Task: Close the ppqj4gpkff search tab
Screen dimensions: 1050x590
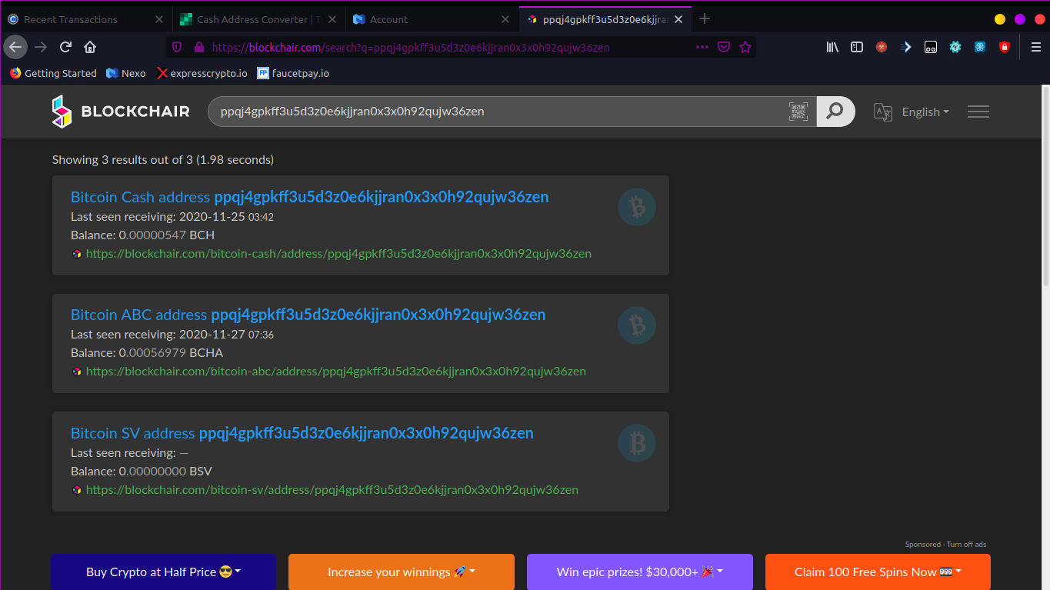Action: (678, 19)
